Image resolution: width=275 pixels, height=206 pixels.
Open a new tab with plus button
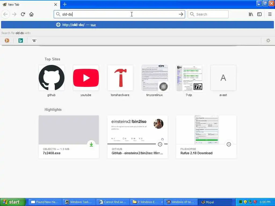click(64, 4)
